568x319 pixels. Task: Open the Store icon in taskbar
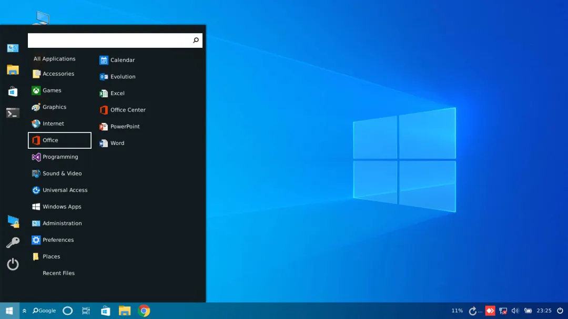pos(105,311)
